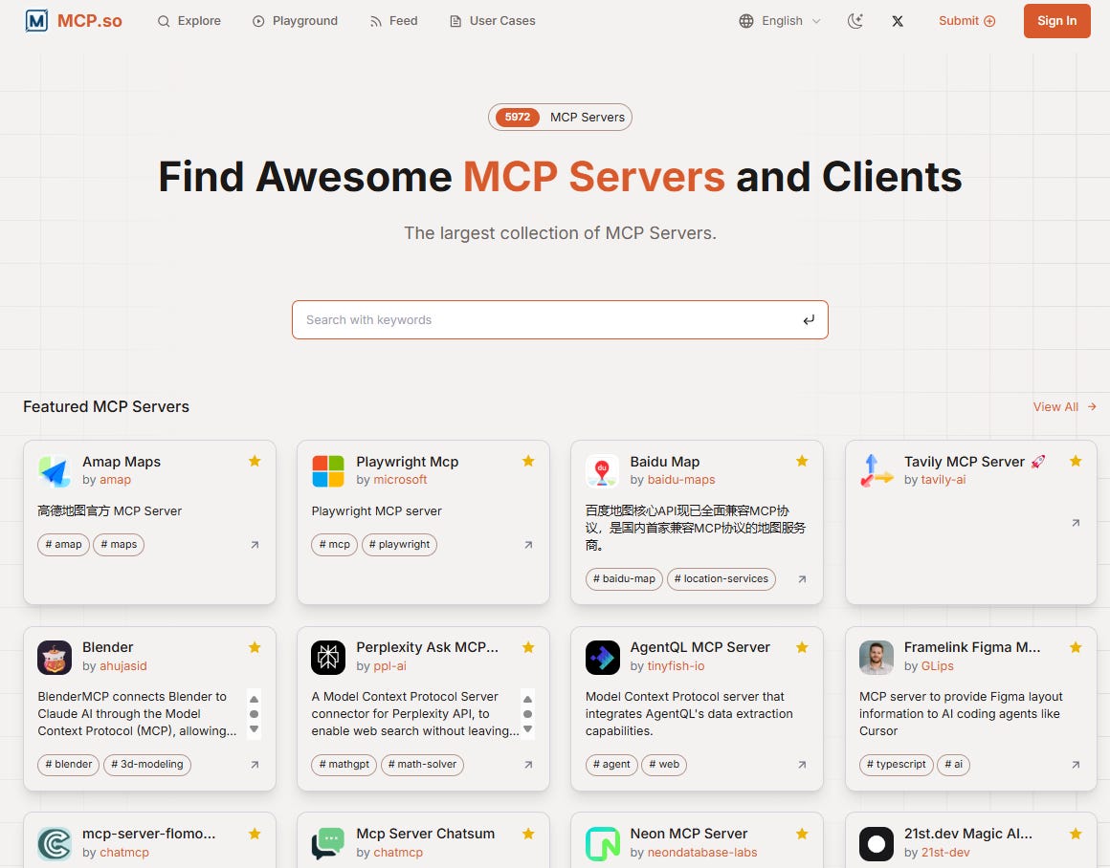Viewport: 1110px width, 868px height.
Task: Click the 21st.dev Magic AI icon
Action: (x=877, y=843)
